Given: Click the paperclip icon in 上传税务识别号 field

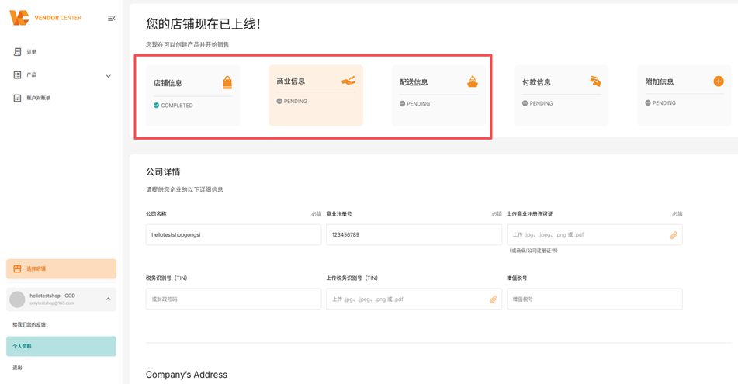Looking at the screenshot, I should pyautogui.click(x=493, y=299).
